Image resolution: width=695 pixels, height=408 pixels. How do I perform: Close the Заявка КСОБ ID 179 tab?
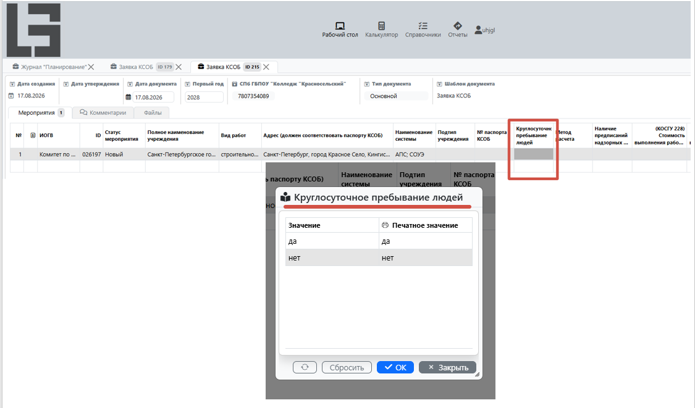pyautogui.click(x=179, y=67)
